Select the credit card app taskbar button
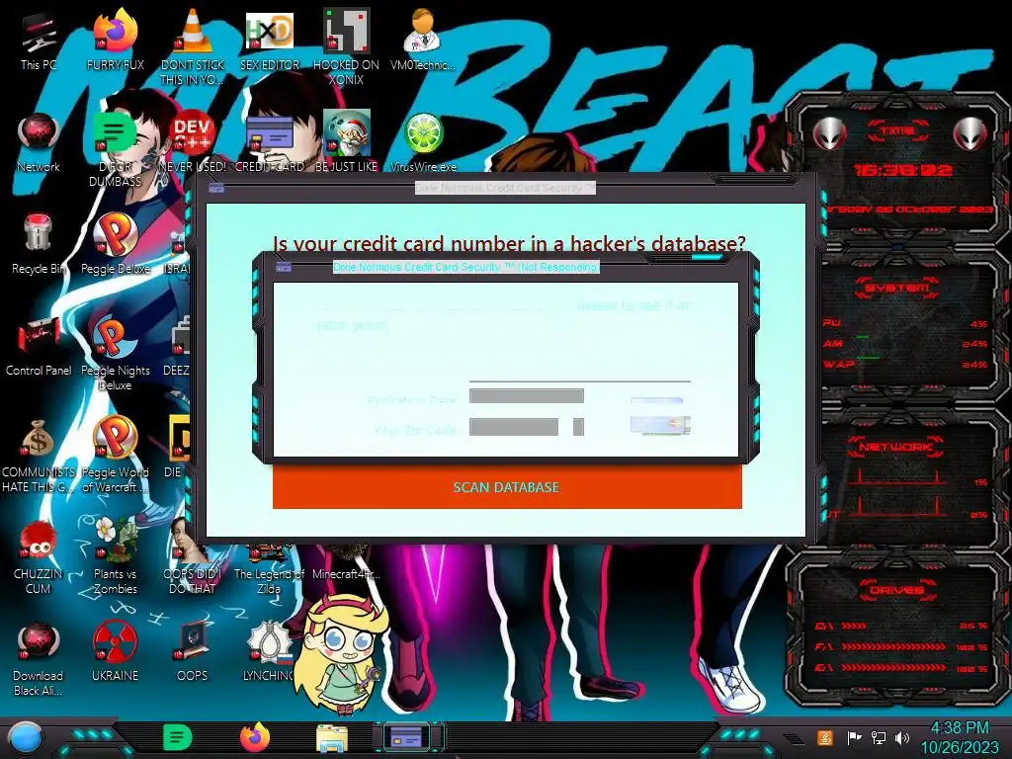Viewport: 1012px width, 759px height. click(x=407, y=737)
